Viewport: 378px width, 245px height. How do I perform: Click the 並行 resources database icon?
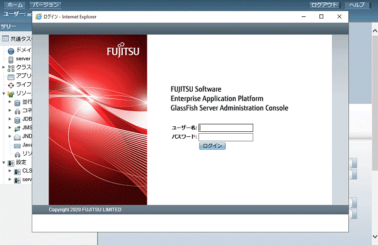pos(18,103)
